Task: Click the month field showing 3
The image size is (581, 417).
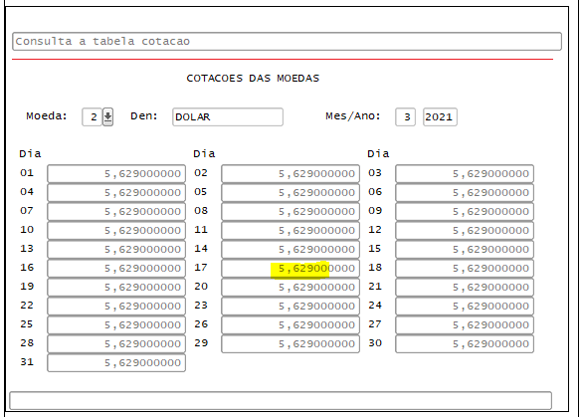Action: pyautogui.click(x=405, y=117)
